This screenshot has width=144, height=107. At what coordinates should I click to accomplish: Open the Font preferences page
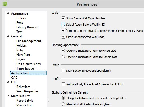tap(20, 23)
